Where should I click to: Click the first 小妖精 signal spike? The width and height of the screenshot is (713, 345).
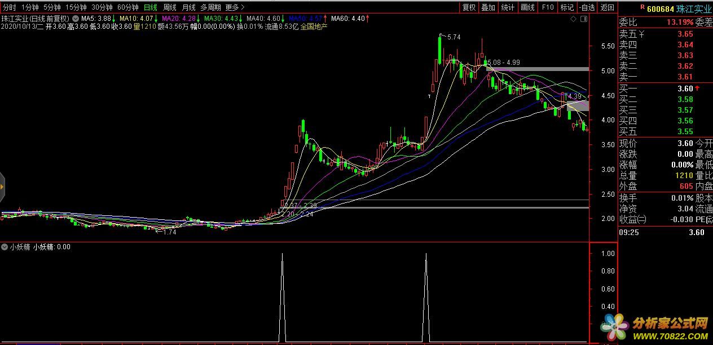[282, 298]
